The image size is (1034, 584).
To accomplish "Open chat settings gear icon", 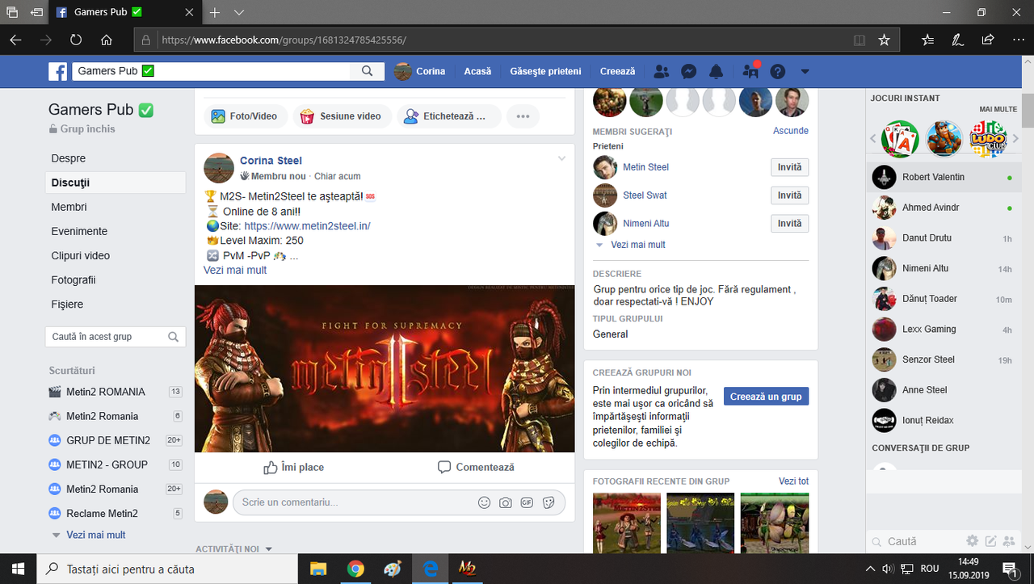I will (x=973, y=540).
